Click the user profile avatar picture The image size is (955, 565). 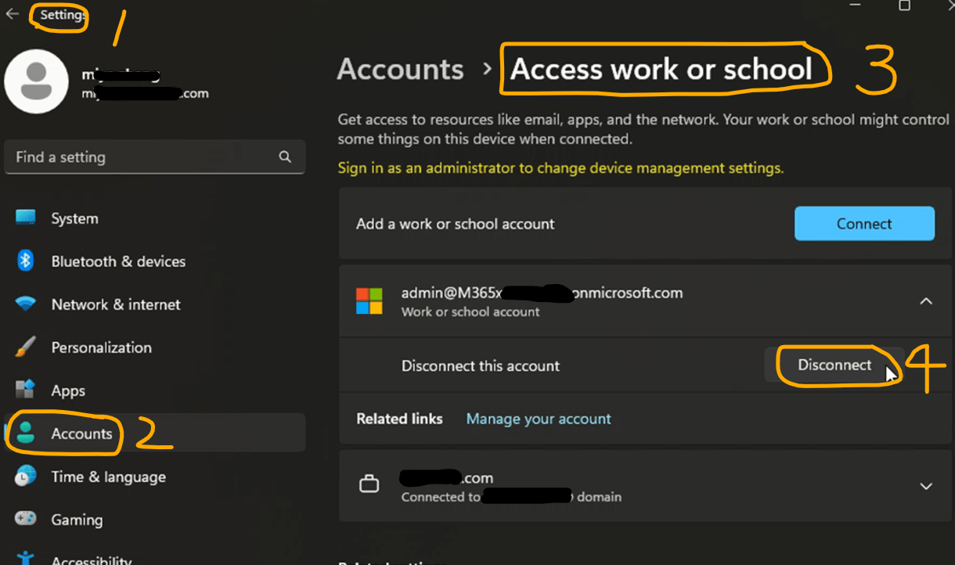[36, 81]
